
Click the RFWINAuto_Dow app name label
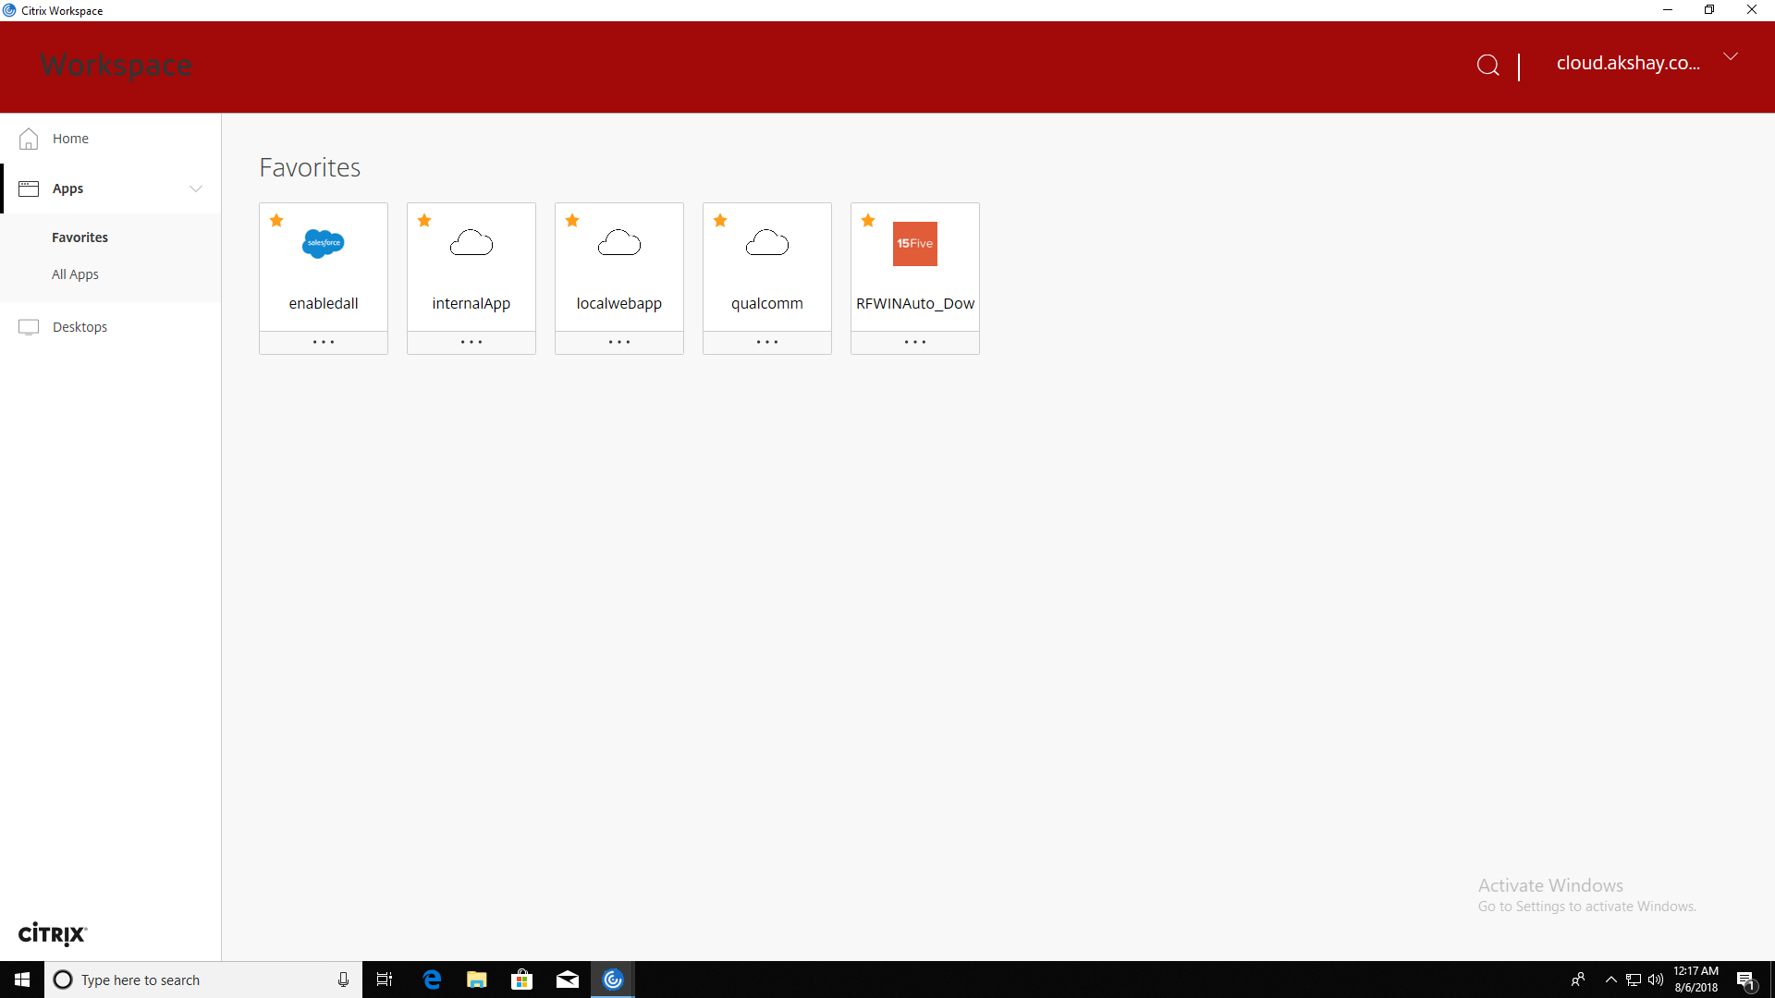915,303
